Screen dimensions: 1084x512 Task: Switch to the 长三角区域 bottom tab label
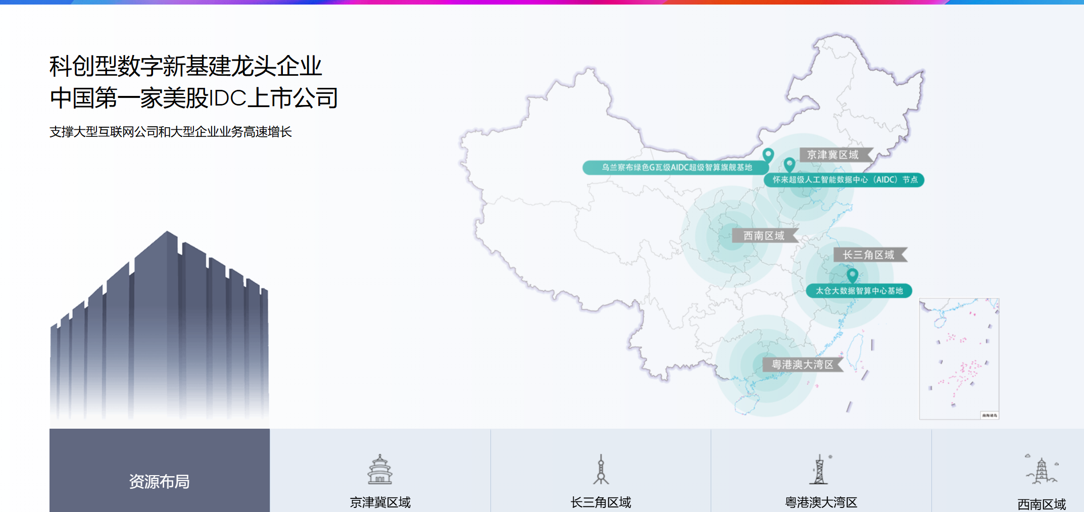point(601,502)
